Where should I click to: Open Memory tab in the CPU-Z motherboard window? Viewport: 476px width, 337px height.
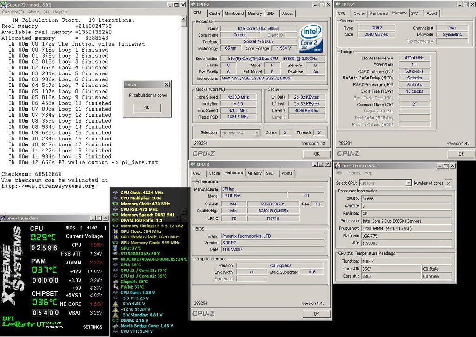[x=254, y=173]
